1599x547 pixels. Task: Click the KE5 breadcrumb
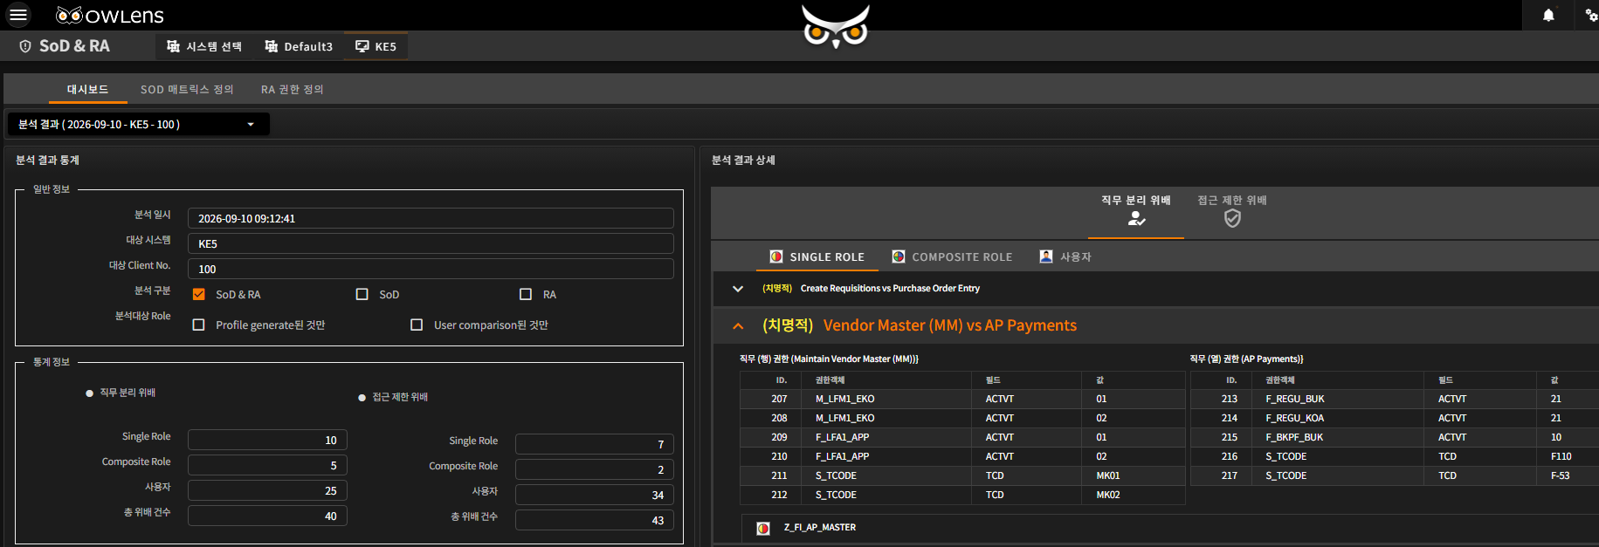376,46
